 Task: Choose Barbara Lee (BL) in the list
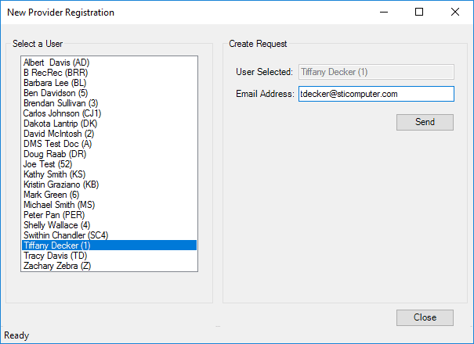click(109, 83)
